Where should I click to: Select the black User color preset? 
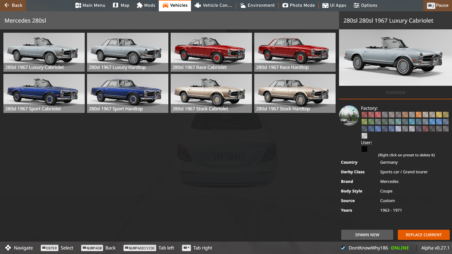[364, 149]
